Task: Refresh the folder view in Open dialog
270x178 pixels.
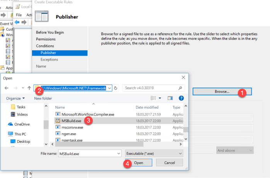Action: [x=116, y=88]
